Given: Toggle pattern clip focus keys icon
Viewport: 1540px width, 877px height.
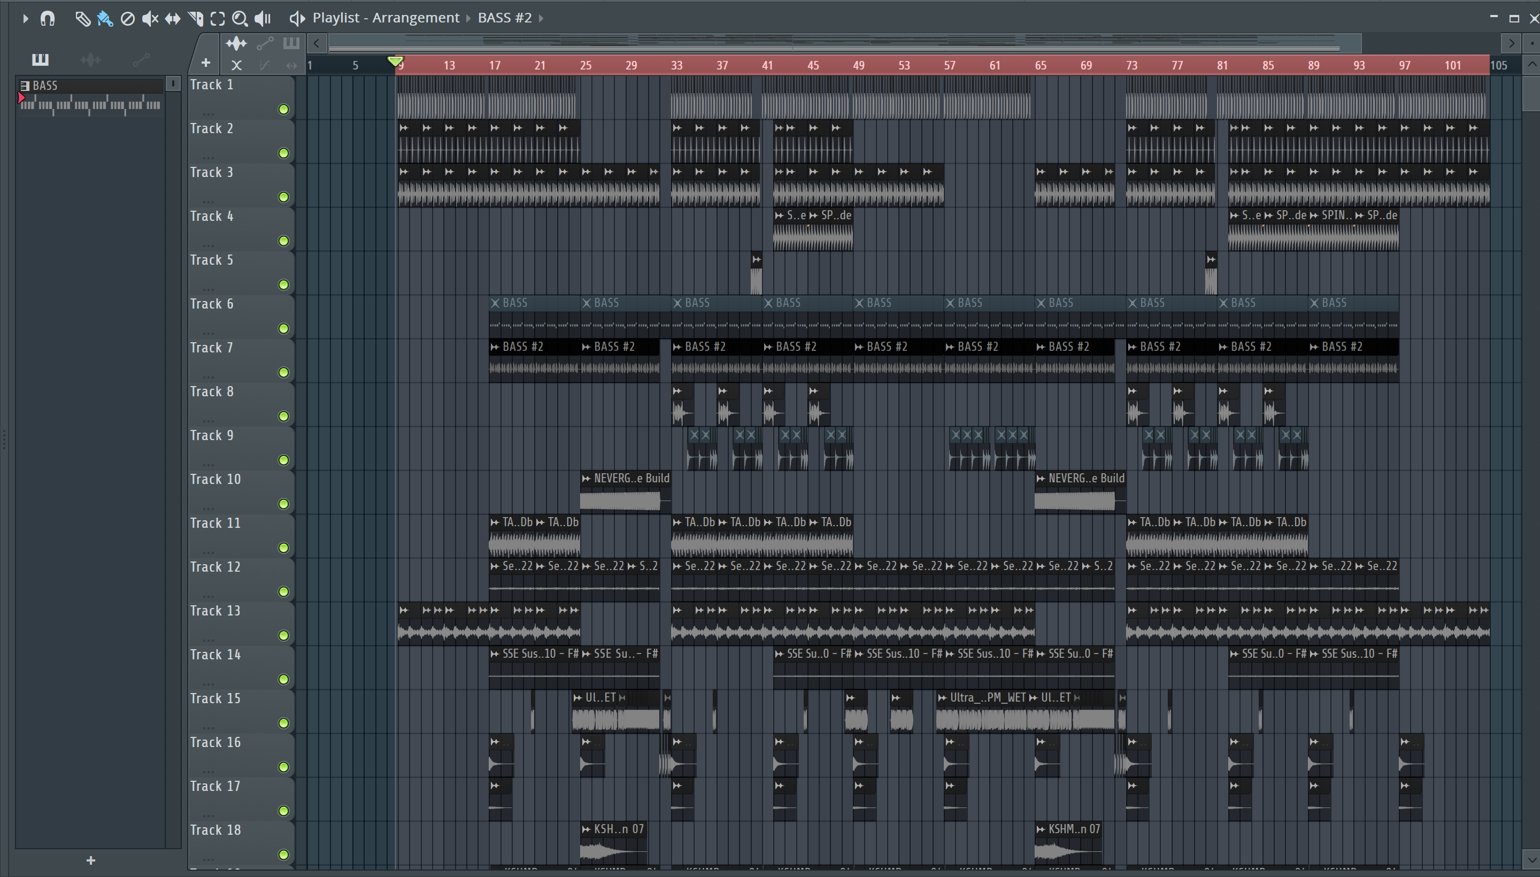Looking at the screenshot, I should [291, 43].
